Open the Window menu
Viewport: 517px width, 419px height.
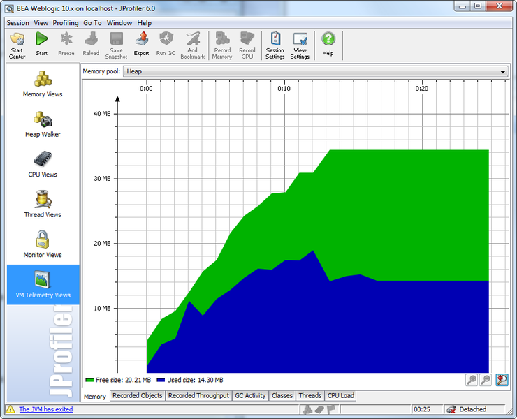coord(119,23)
